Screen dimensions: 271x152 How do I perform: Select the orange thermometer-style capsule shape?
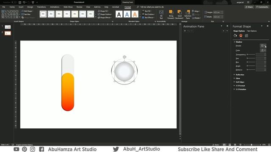coord(68,92)
